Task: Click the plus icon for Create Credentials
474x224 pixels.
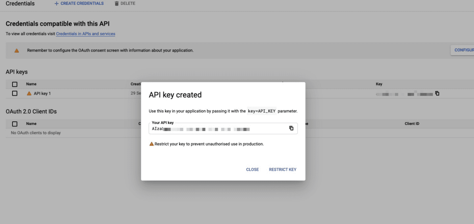Action: coord(56,3)
